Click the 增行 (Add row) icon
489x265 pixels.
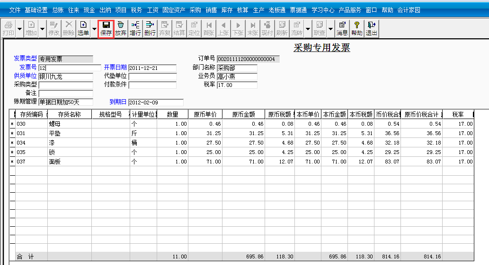coord(135,28)
